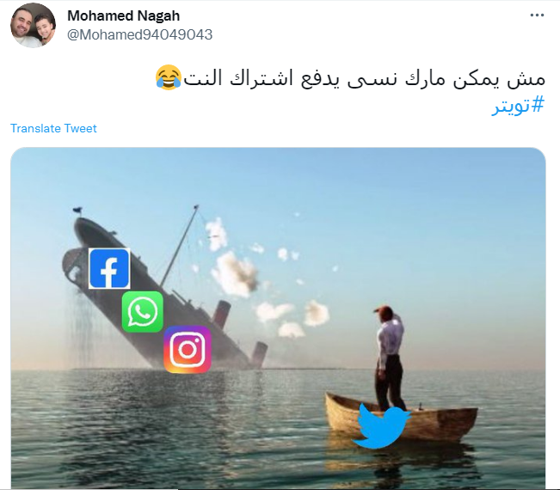This screenshot has height=490, width=560.
Task: Click the ship's tilted mast
Action: [x=179, y=245]
